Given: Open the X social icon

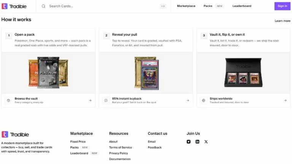Looking at the screenshot, I should (x=206, y=142).
